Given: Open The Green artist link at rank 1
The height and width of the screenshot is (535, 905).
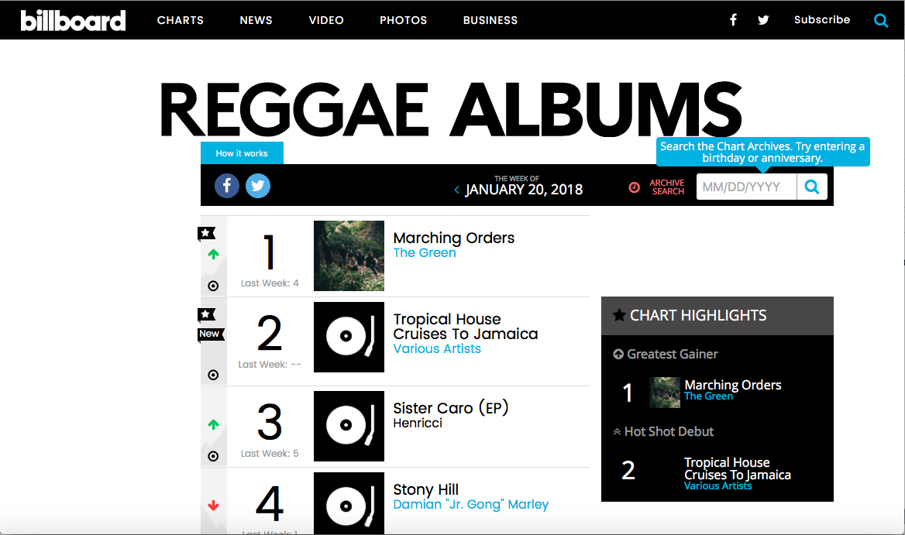Looking at the screenshot, I should point(425,252).
